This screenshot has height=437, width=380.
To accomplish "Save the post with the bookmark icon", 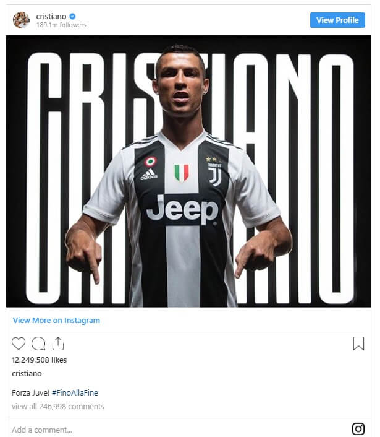I will pyautogui.click(x=358, y=344).
